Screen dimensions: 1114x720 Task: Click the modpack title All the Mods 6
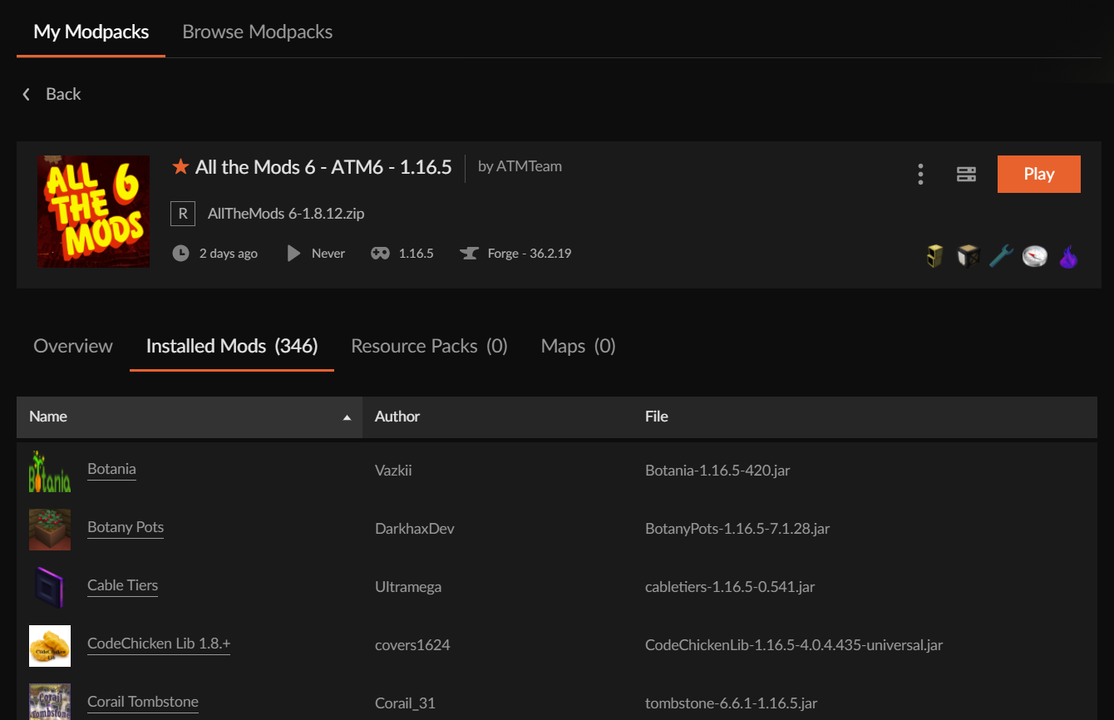click(x=323, y=167)
